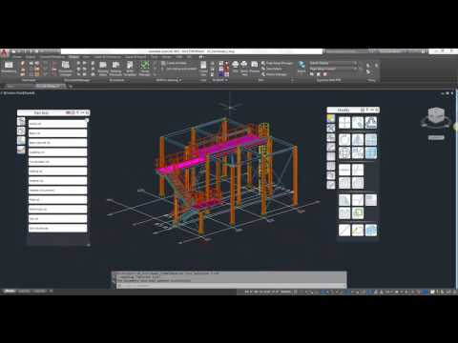Viewport: 458px width, 343px height.
Task: Open Document Manager from the ribbon
Action: [x=66, y=69]
